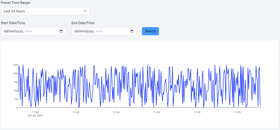Image resolution: width=280 pixels, height=130 pixels.
Task: Click the 250 label on the y-axis
Action: 15,65
